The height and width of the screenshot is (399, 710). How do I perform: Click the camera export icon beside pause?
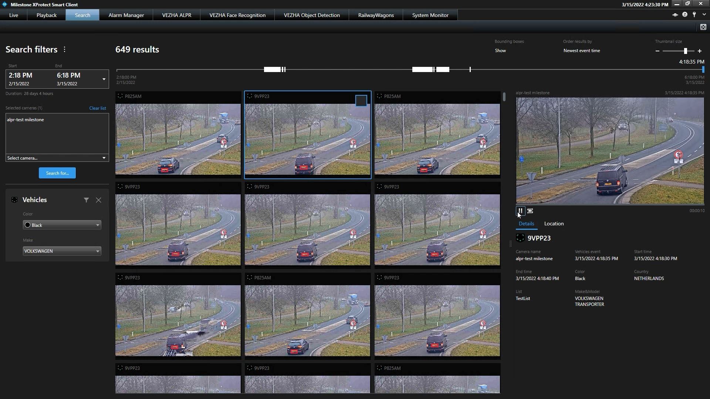click(530, 211)
